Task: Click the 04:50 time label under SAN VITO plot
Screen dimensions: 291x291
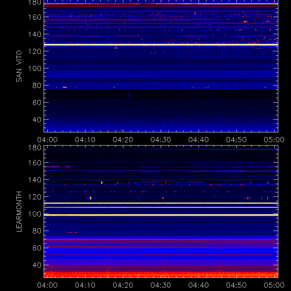Action: 236,140
